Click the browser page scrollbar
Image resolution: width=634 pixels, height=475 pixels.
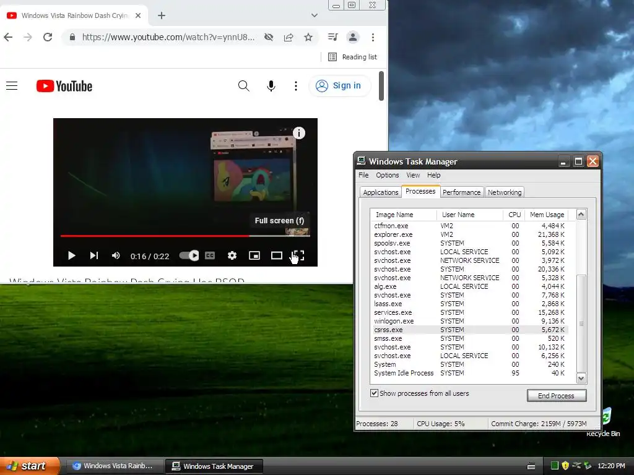tap(381, 85)
